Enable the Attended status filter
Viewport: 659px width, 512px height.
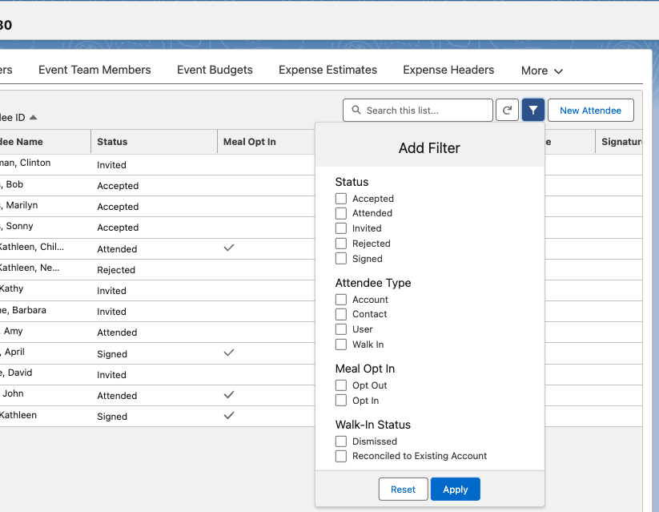341,213
